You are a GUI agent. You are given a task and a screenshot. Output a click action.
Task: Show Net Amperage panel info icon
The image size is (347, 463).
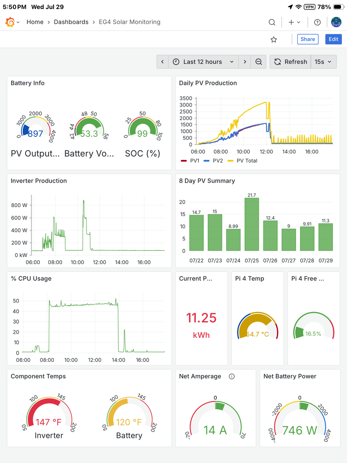click(x=232, y=376)
